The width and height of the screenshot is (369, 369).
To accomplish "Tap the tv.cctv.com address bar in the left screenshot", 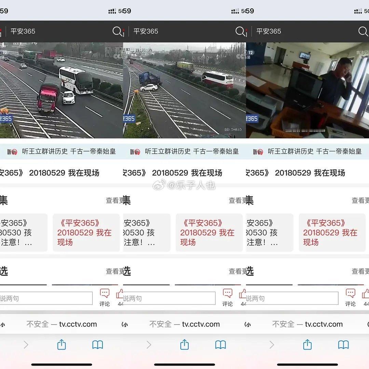I will [x=61, y=324].
